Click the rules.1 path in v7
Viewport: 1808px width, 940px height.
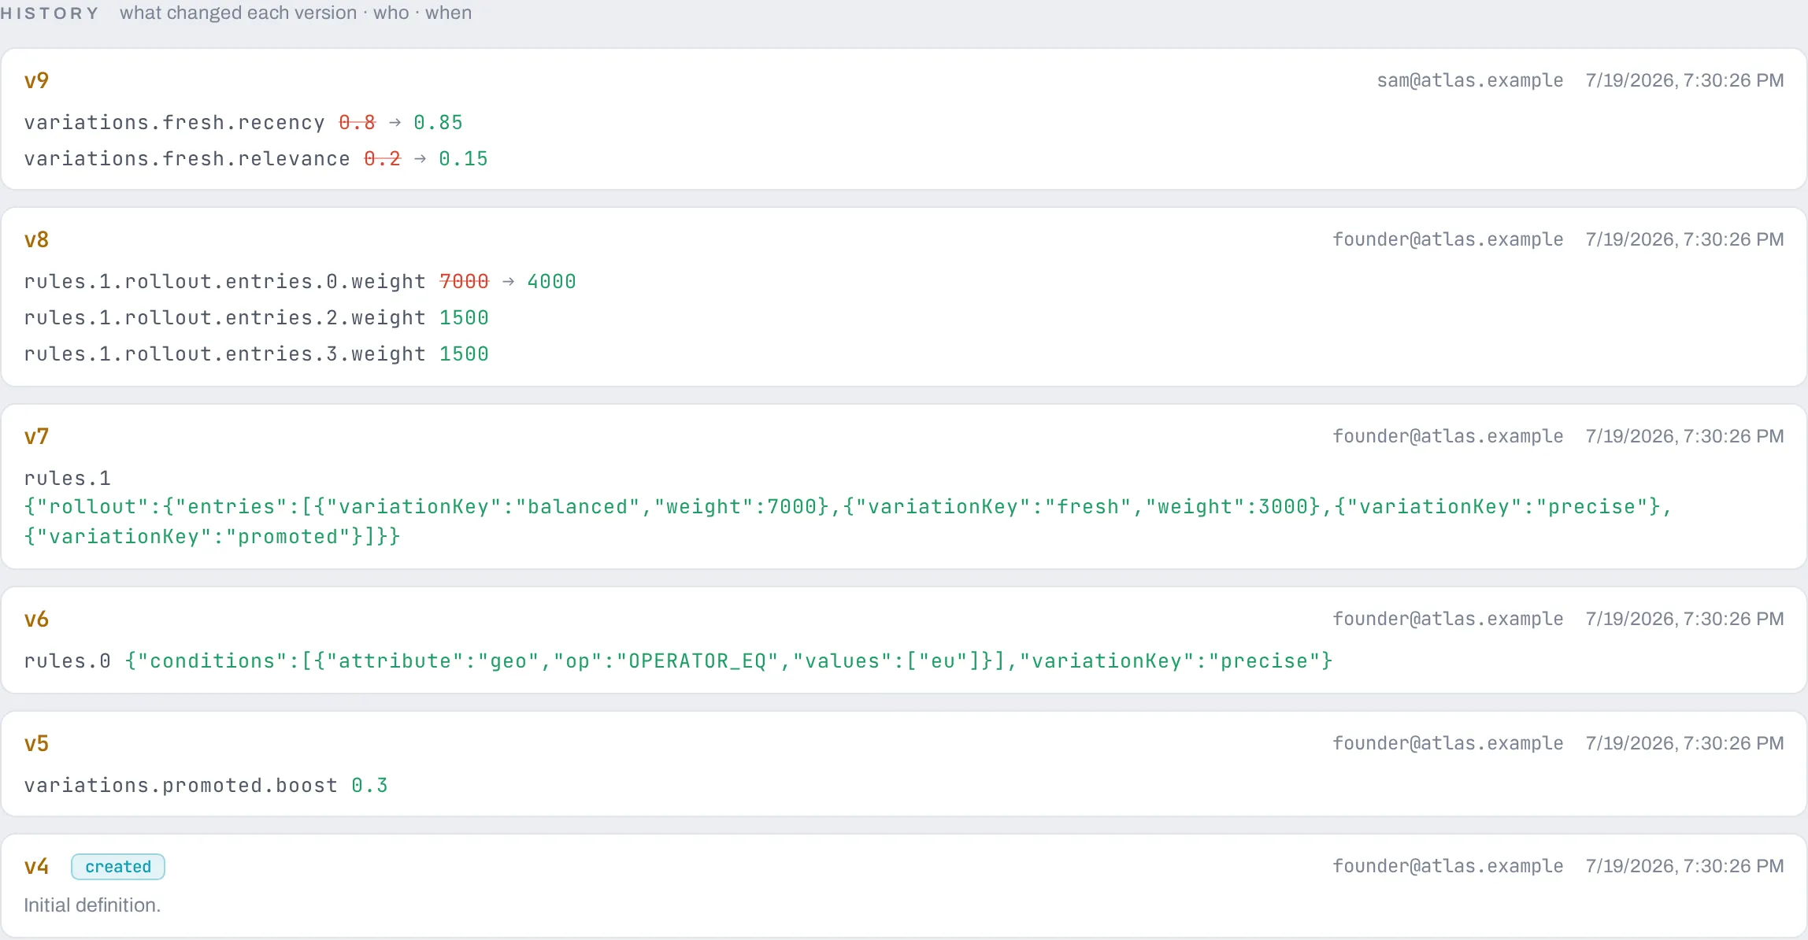[x=68, y=479]
